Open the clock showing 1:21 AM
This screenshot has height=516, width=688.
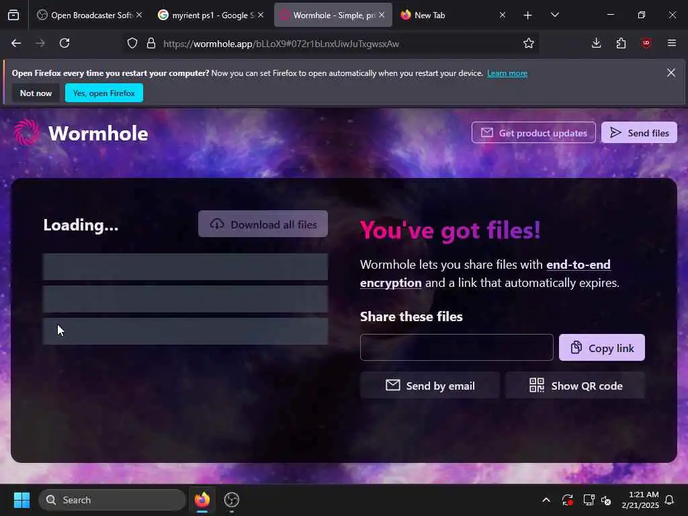tap(640, 500)
